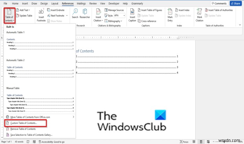The height and width of the screenshot is (144, 244).
Task: Click Update Table under Table of Authorities
Action: (x=213, y=16)
